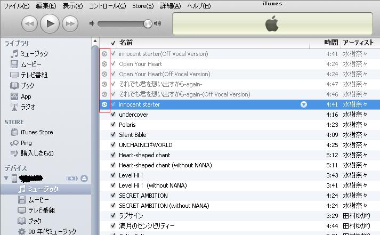Click the Apple logo status display
Screen dimensions: 380x235
click(x=272, y=24)
